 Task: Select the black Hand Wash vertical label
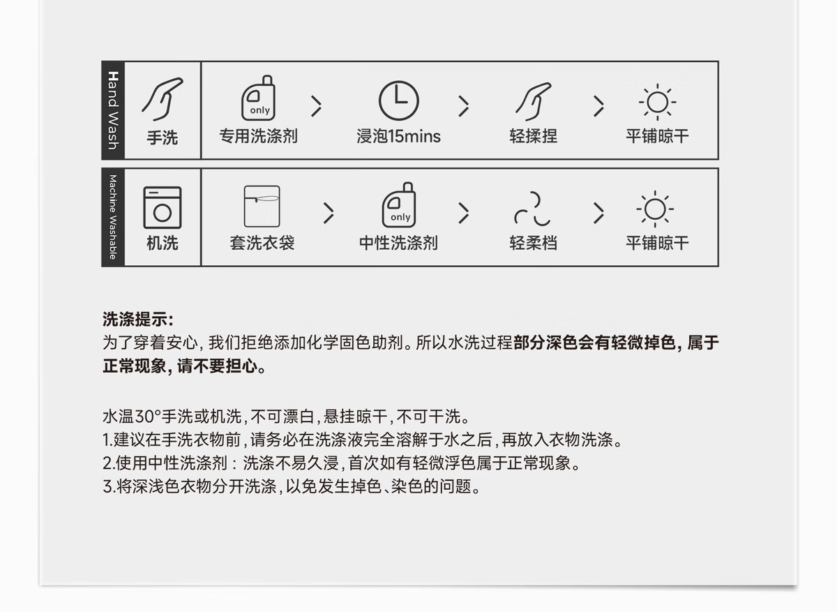[112, 110]
